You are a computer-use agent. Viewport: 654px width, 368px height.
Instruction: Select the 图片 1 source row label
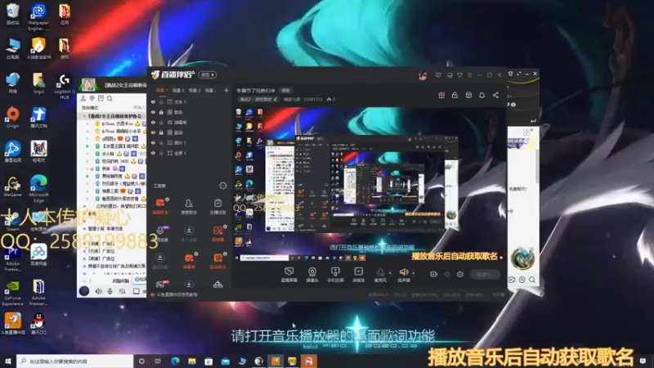[x=180, y=142]
